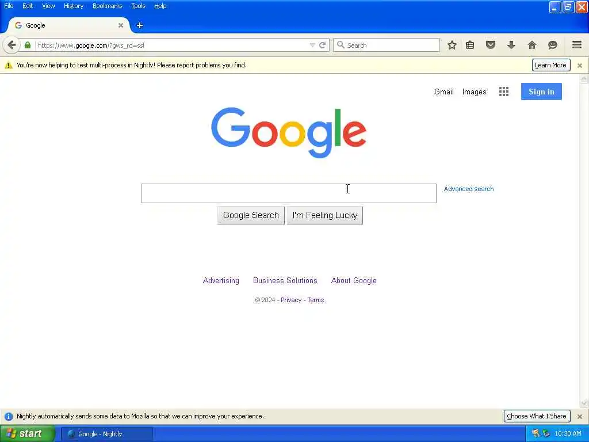Screen dimensions: 589x442
Task: Show bookmarks list icon
Action: (470, 45)
